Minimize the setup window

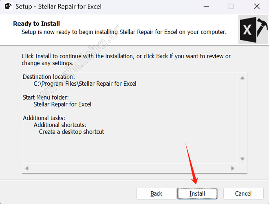pyautogui.click(x=206, y=7)
